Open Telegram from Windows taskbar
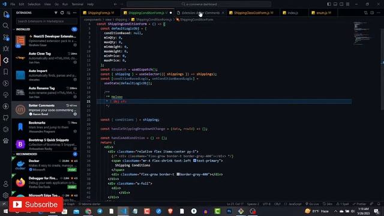 coord(100,211)
